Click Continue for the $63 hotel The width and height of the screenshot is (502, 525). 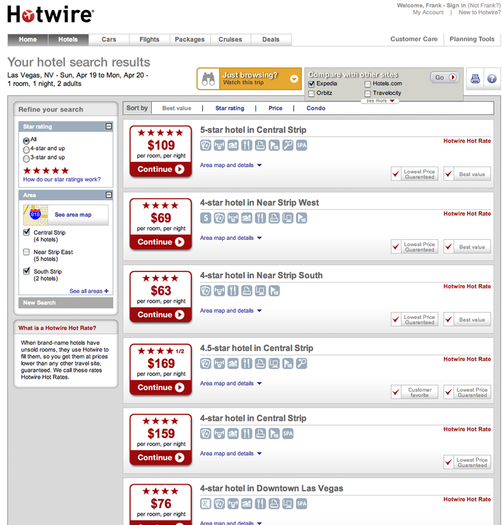(161, 315)
